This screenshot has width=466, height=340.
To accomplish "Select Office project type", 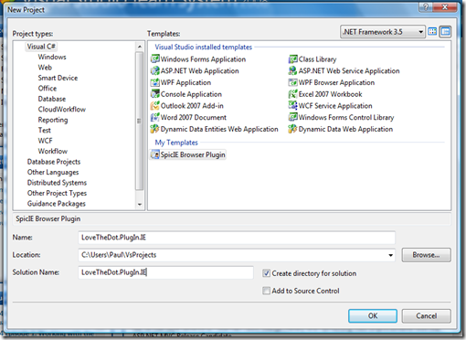I will coord(48,89).
